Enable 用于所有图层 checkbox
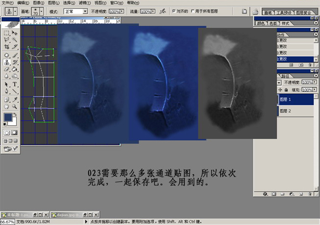320x225 pixels. (x=193, y=10)
